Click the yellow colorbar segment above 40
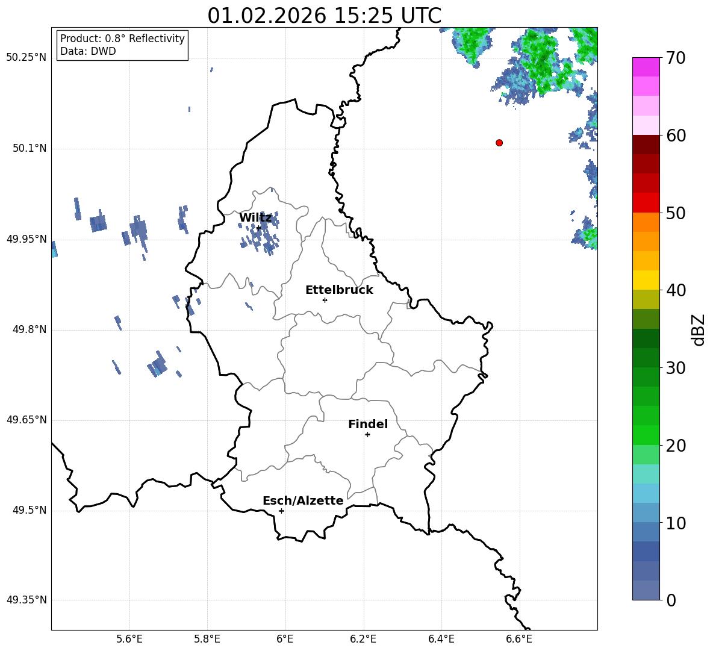Viewport: 713px width, 651px height. pyautogui.click(x=646, y=280)
